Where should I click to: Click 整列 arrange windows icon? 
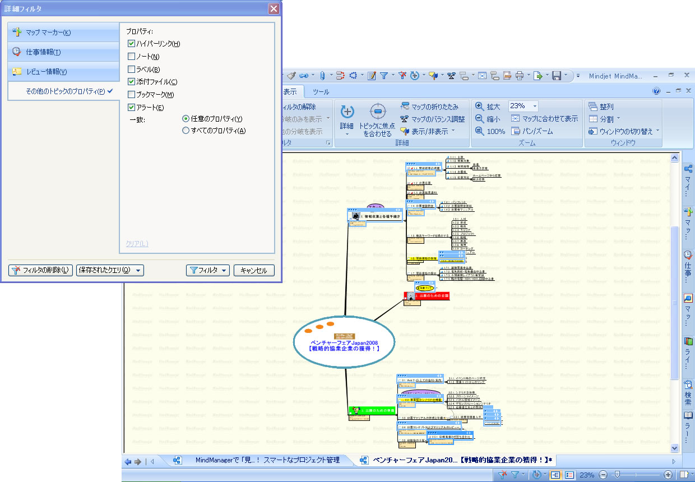[594, 106]
